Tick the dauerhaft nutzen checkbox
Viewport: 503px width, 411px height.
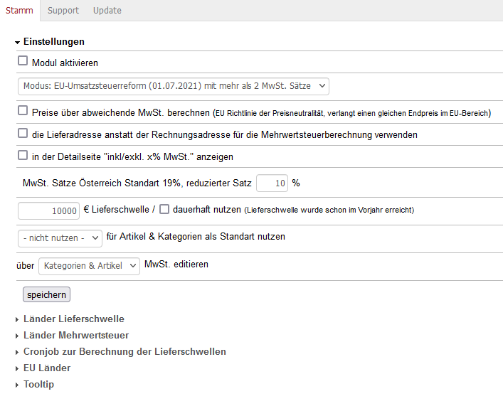pos(164,210)
